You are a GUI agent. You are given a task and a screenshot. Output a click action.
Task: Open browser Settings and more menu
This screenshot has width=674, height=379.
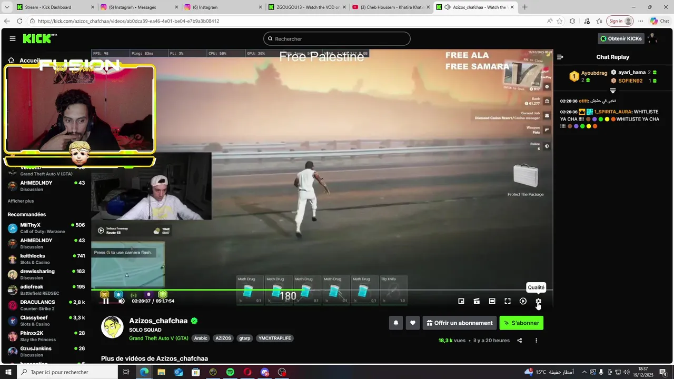(641, 21)
